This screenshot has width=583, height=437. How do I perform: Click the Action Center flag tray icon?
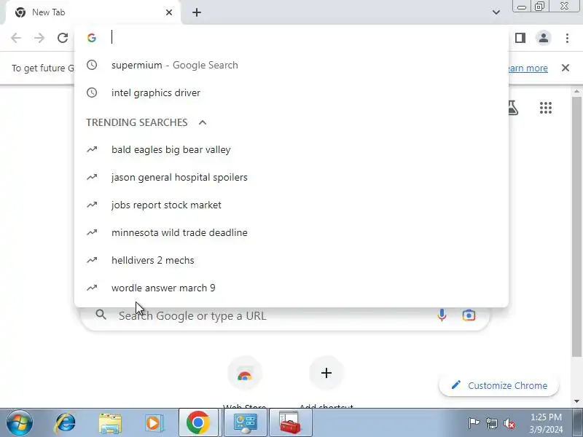[x=474, y=423]
